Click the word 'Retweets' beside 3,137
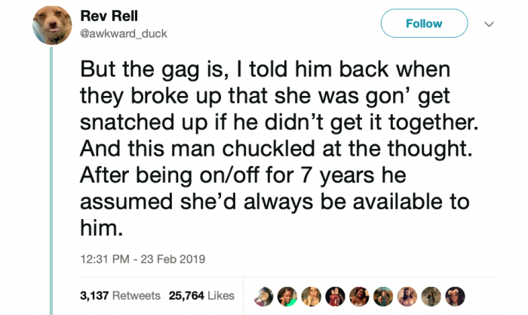Screen dimensions: 528x315 click(x=137, y=296)
